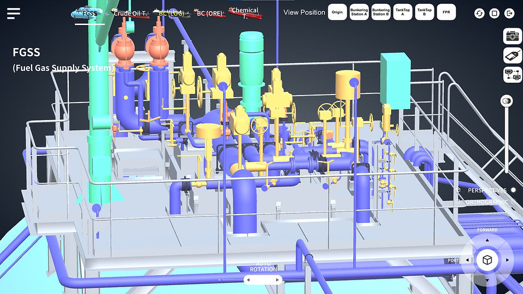Click auto rotation left arrow
523x294 pixels.
click(249, 280)
